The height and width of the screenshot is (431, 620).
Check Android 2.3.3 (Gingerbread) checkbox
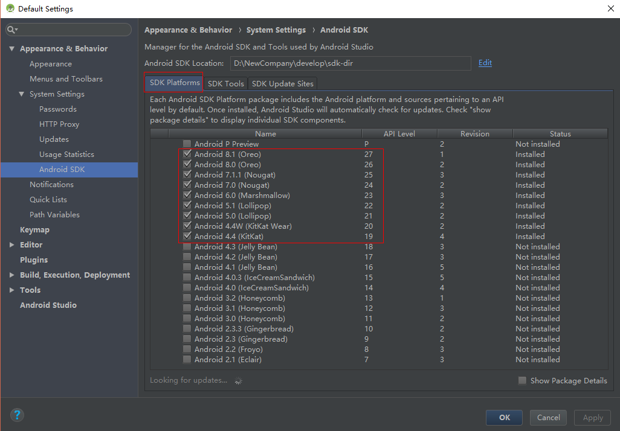pos(187,328)
